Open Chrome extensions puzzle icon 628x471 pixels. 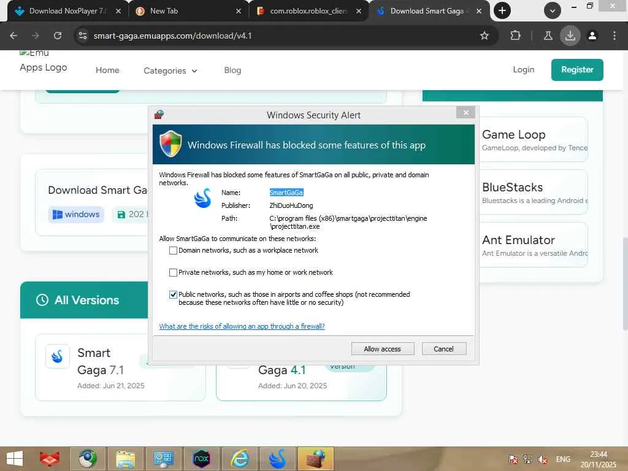[515, 36]
